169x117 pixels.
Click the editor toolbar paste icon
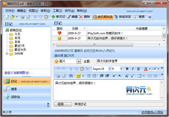tap(82, 69)
